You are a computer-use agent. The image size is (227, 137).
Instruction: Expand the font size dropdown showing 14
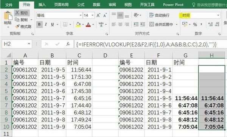coord(92,15)
